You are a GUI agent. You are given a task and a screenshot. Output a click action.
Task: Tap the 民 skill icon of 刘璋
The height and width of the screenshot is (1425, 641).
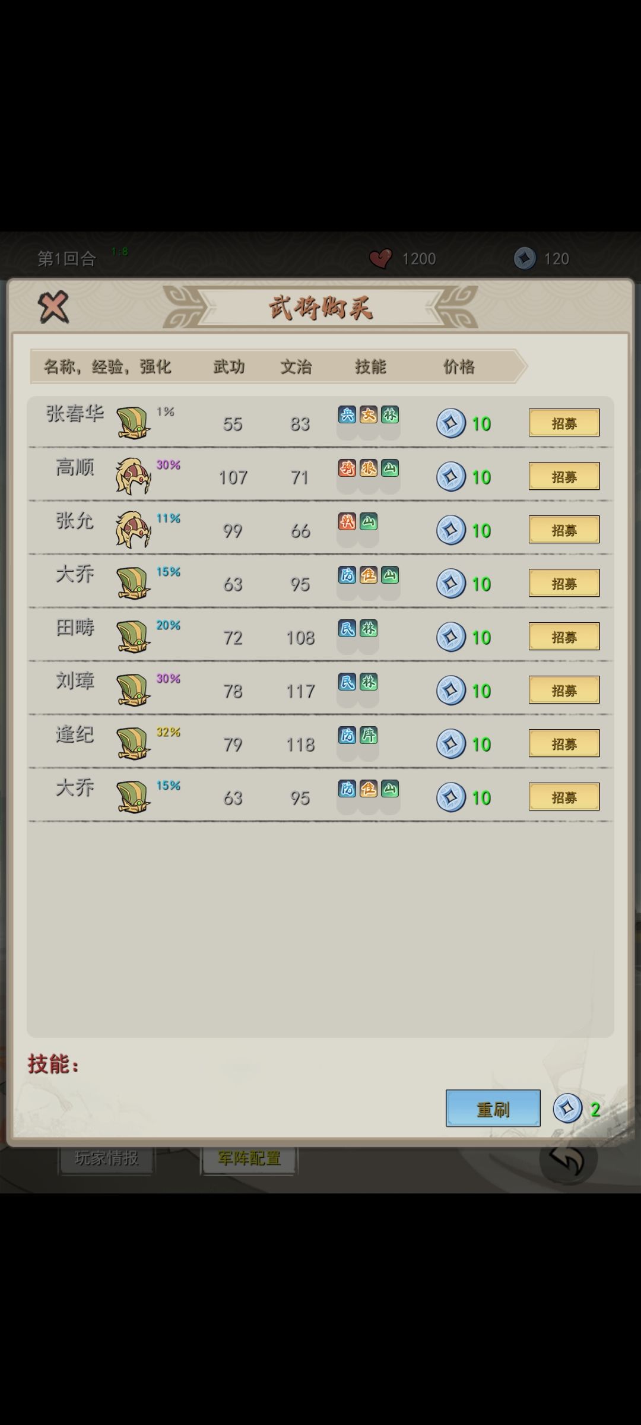click(x=347, y=682)
